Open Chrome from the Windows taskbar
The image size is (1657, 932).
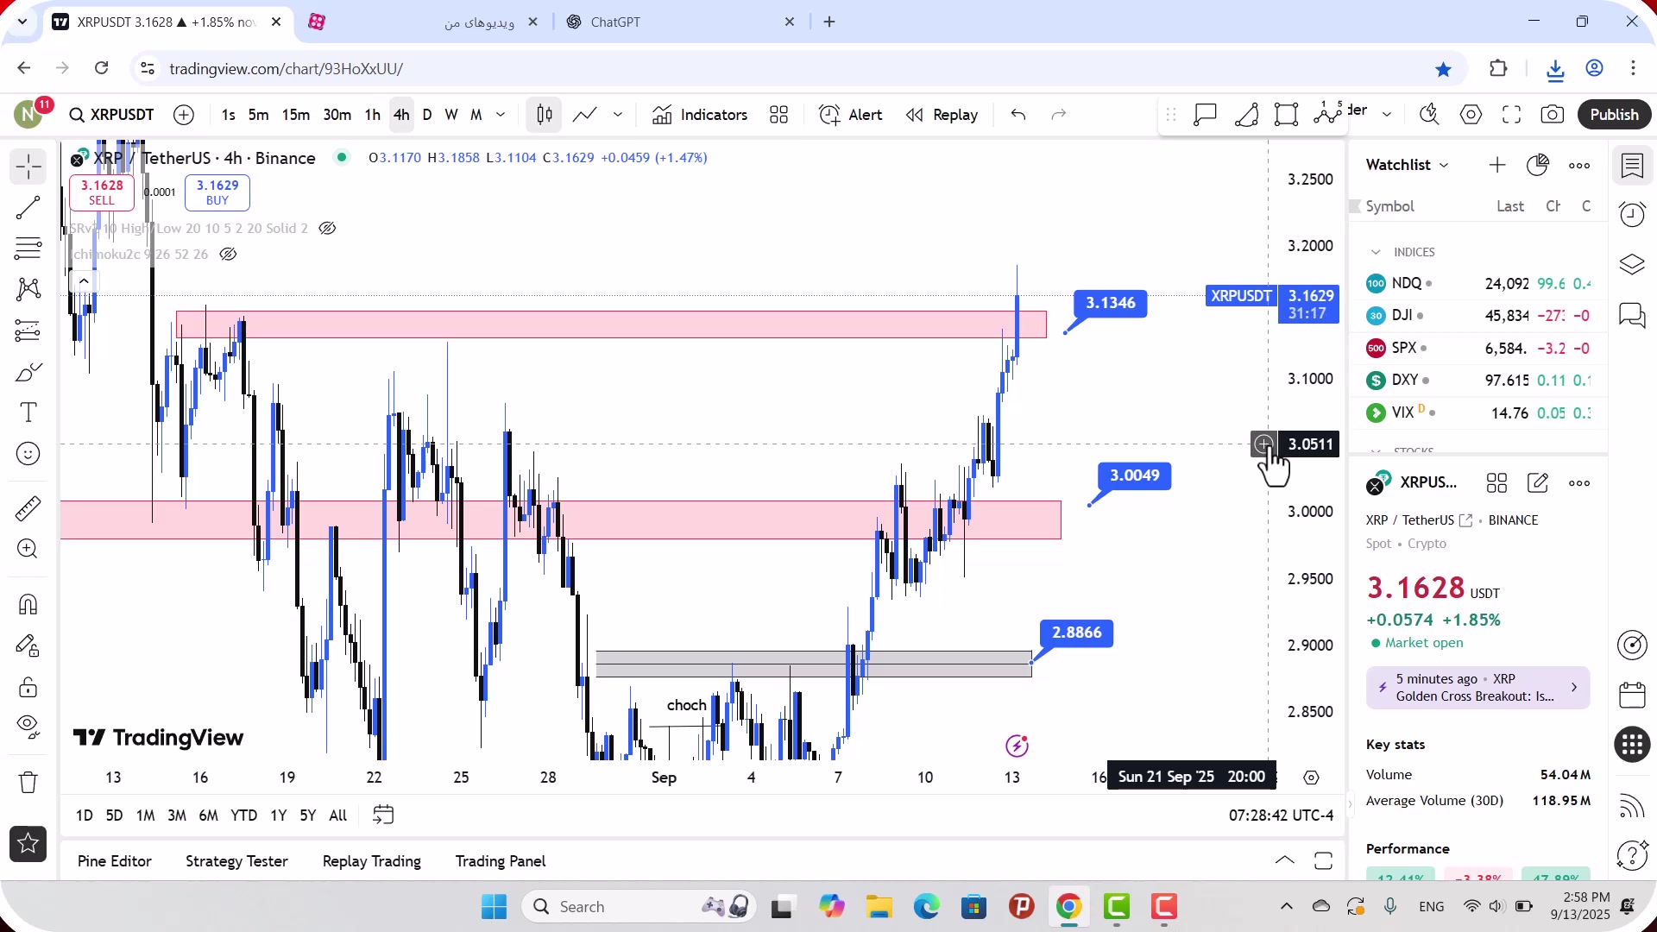pyautogui.click(x=1068, y=907)
